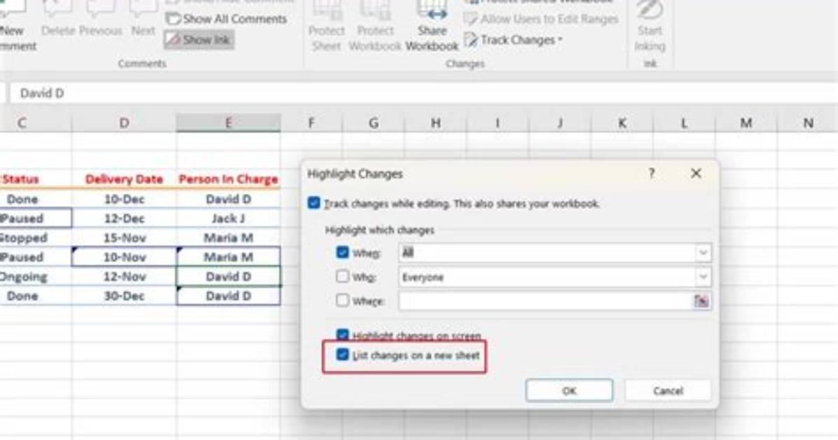Select the cell with 30-Dec

pos(124,296)
